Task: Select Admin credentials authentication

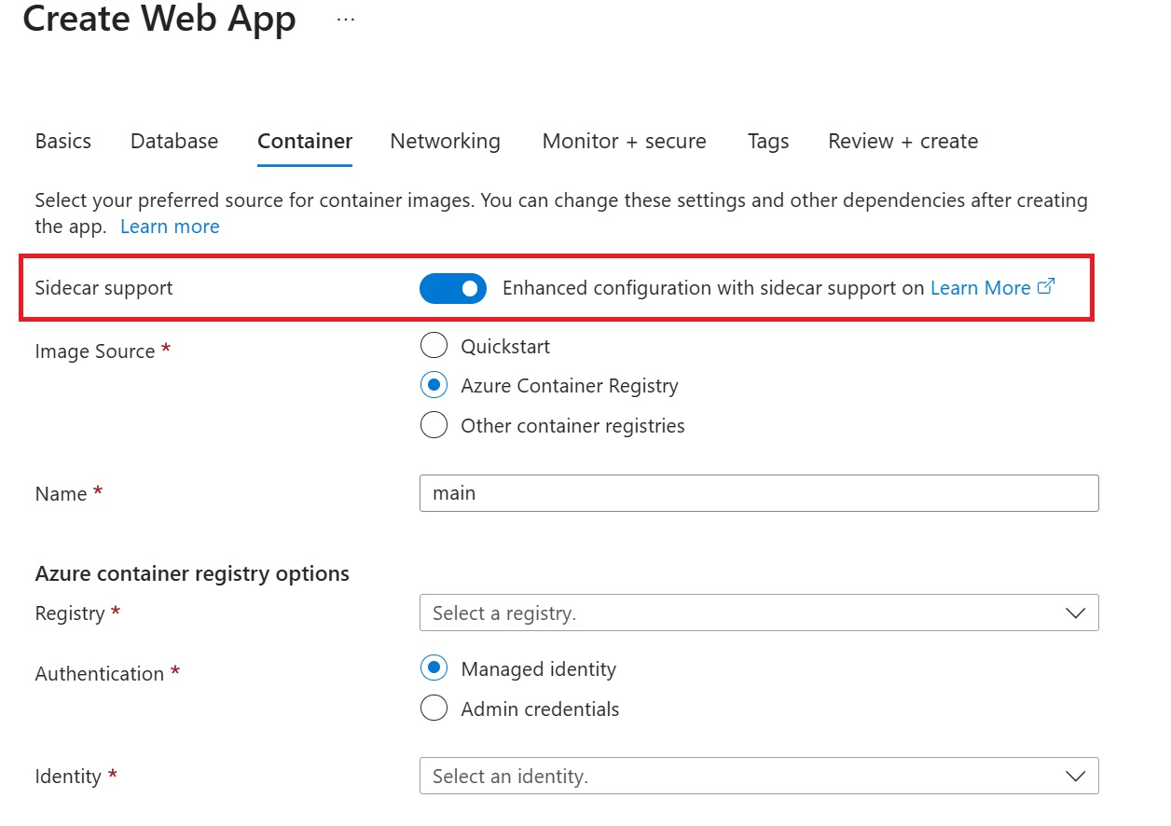Action: pos(434,709)
